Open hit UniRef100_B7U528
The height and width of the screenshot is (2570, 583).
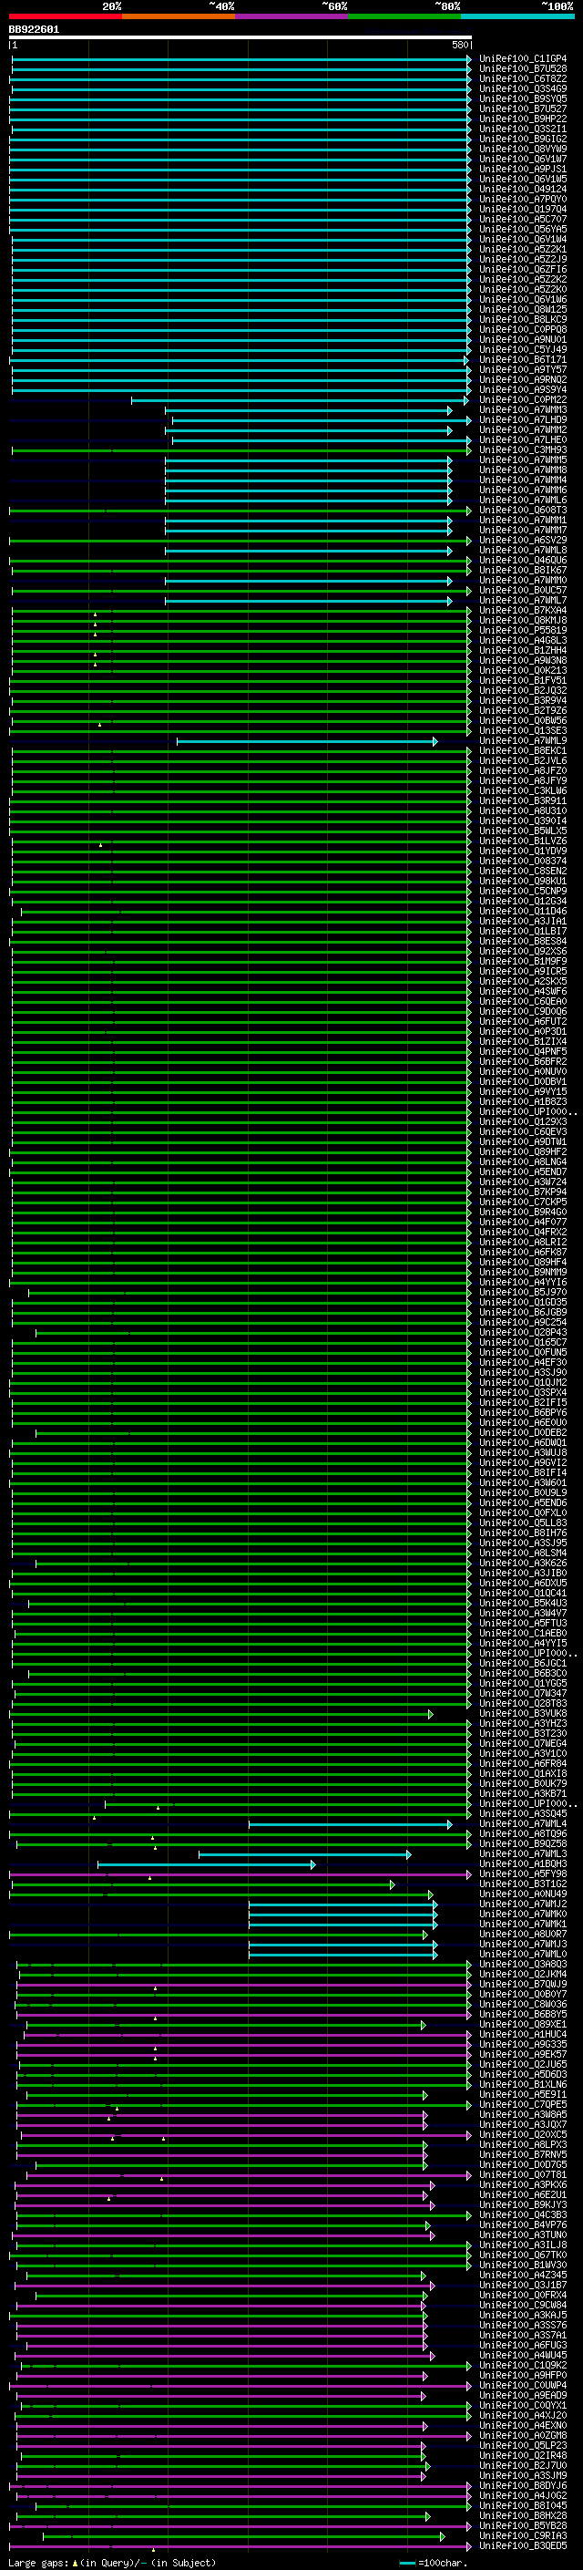(522, 69)
